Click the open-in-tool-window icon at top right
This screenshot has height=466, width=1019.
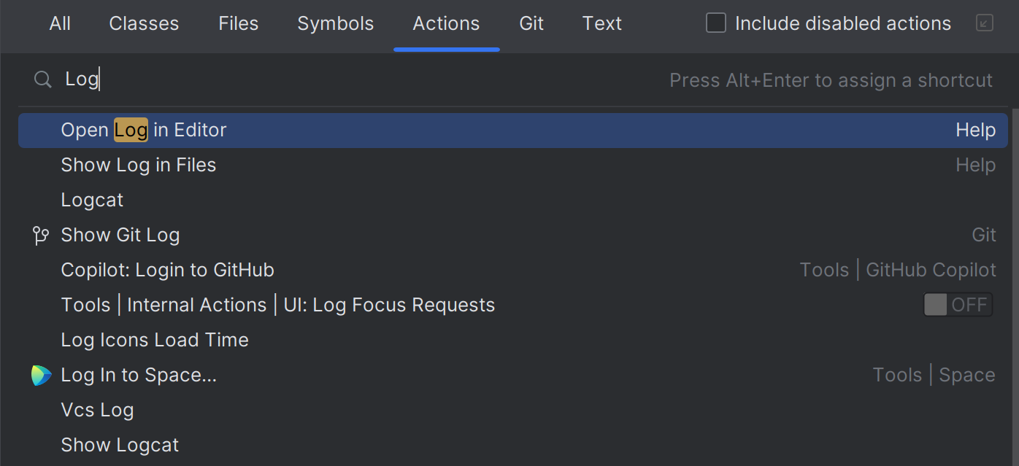coord(985,23)
